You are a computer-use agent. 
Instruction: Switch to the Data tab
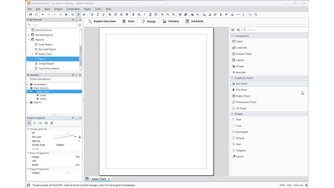click(x=129, y=21)
